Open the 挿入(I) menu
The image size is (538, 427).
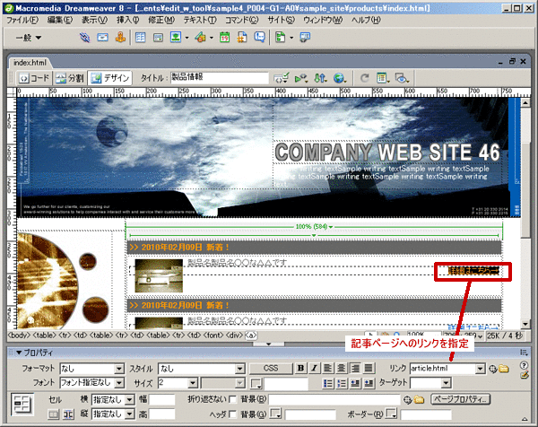pyautogui.click(x=127, y=21)
